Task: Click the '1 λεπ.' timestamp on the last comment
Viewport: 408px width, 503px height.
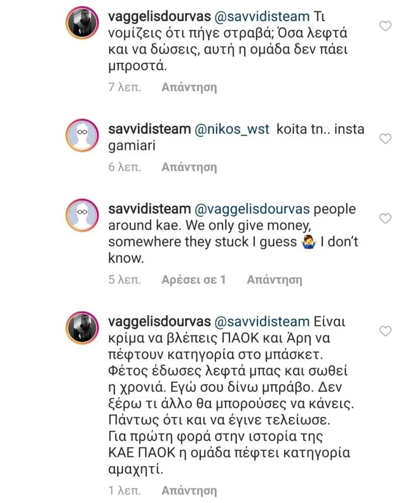Action: pyautogui.click(x=125, y=489)
